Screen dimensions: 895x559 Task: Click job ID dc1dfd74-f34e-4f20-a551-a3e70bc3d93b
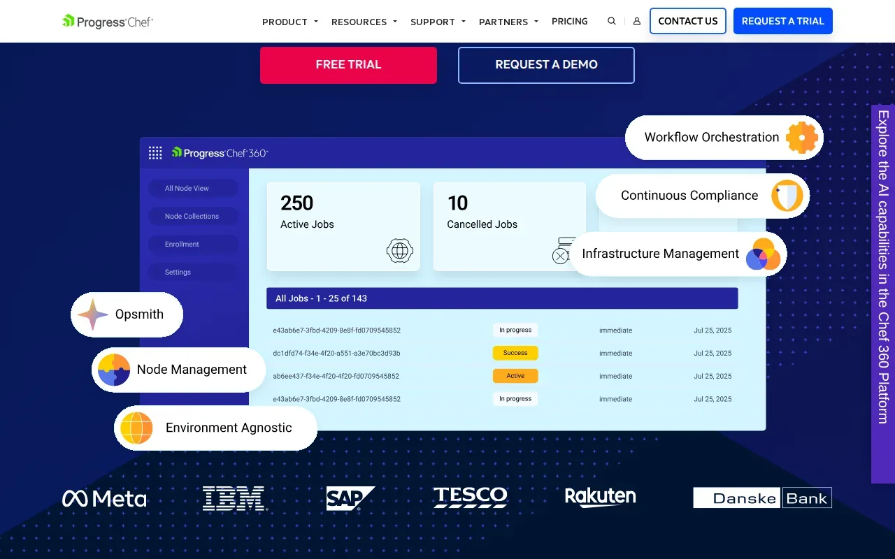[336, 353]
